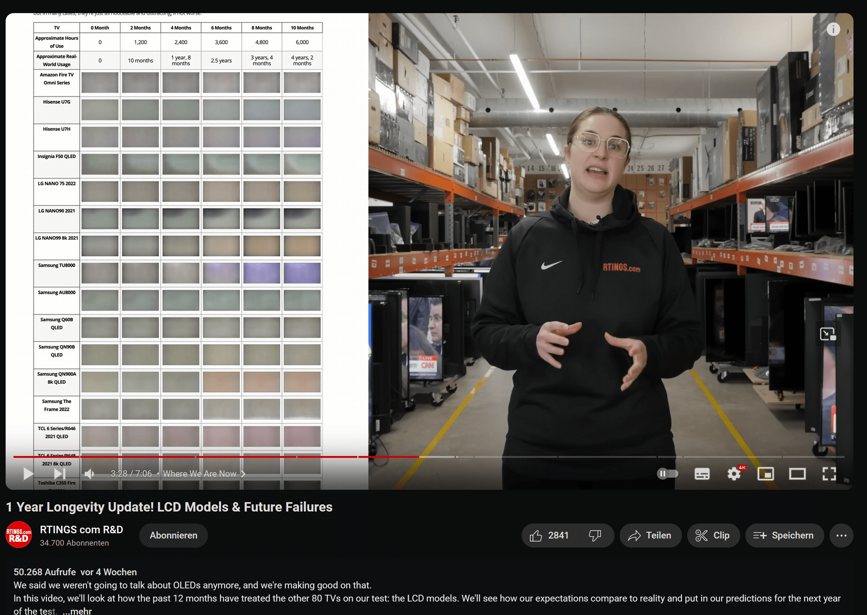Viewport: 867px width, 615px height.
Task: Open the video settings gear
Action: (x=734, y=473)
